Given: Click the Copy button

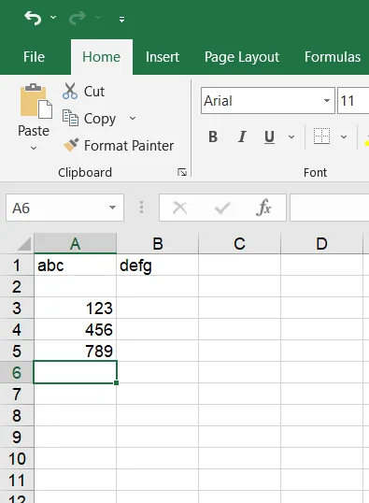Looking at the screenshot, I should [89, 119].
